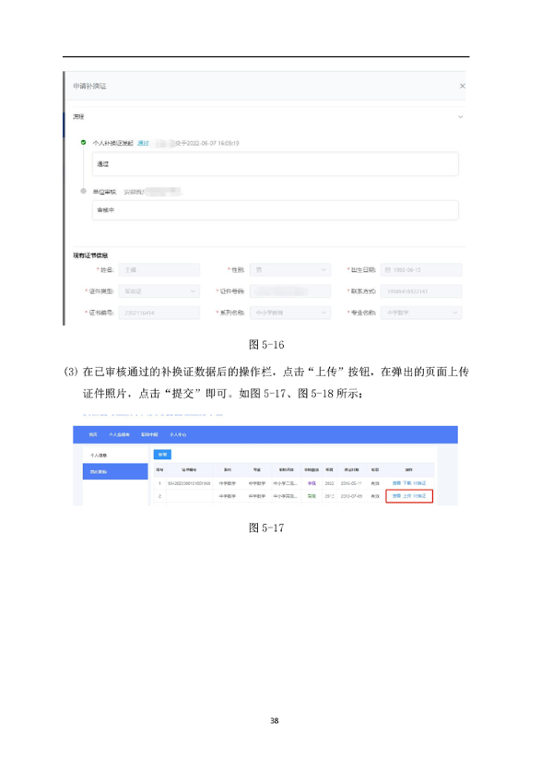Click 上传 in the second table row

[406, 496]
